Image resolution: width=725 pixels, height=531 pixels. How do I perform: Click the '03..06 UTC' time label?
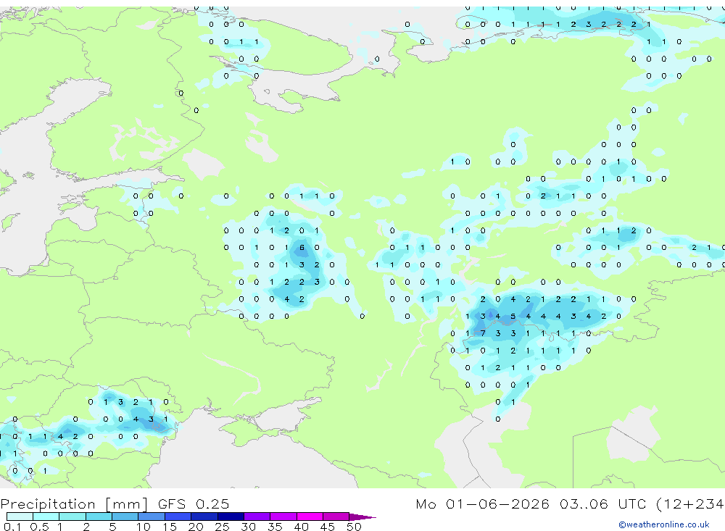[602, 503]
